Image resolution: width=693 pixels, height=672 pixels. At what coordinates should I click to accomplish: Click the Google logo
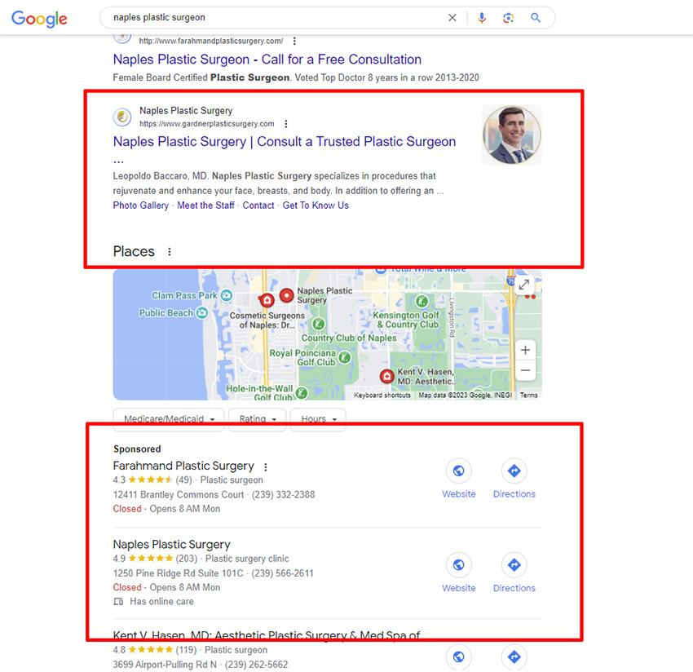(x=38, y=18)
